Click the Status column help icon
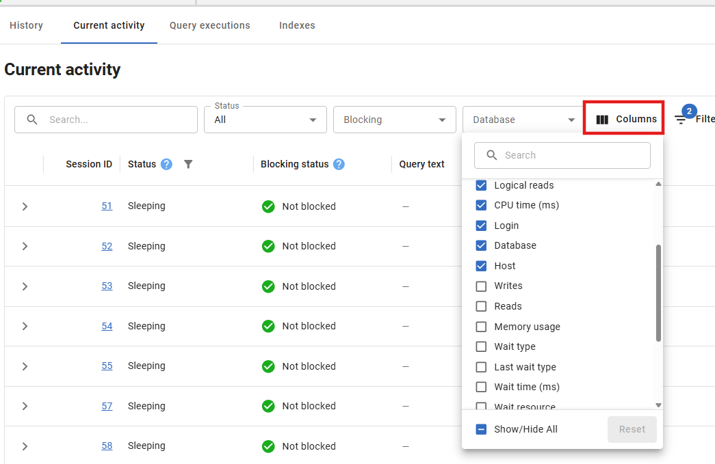Image resolution: width=715 pixels, height=464 pixels. 166,164
